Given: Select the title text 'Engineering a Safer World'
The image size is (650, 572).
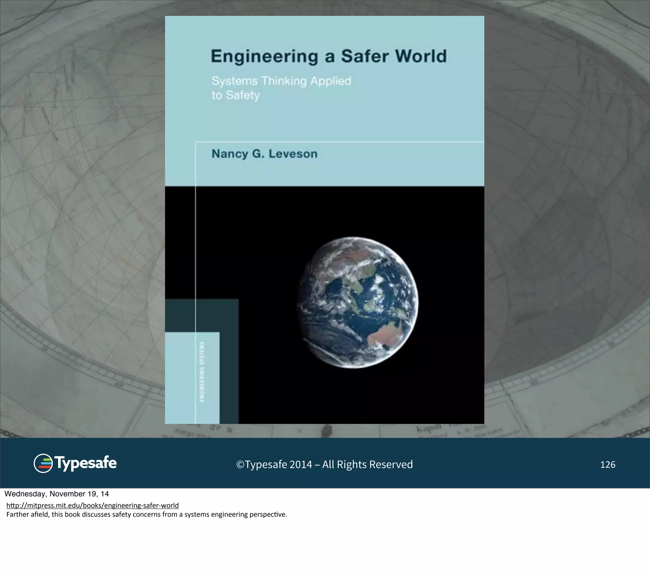Looking at the screenshot, I should click(329, 56).
